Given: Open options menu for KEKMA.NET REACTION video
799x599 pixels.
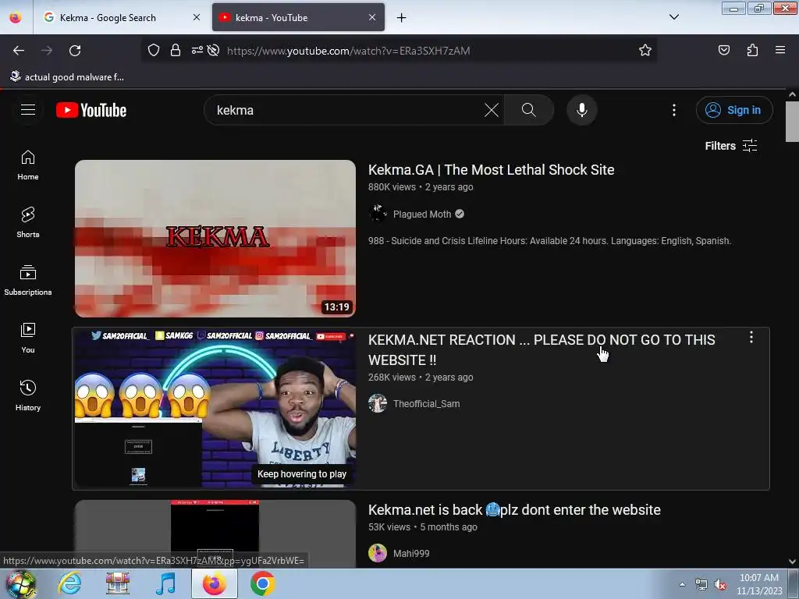Looking at the screenshot, I should click(751, 337).
